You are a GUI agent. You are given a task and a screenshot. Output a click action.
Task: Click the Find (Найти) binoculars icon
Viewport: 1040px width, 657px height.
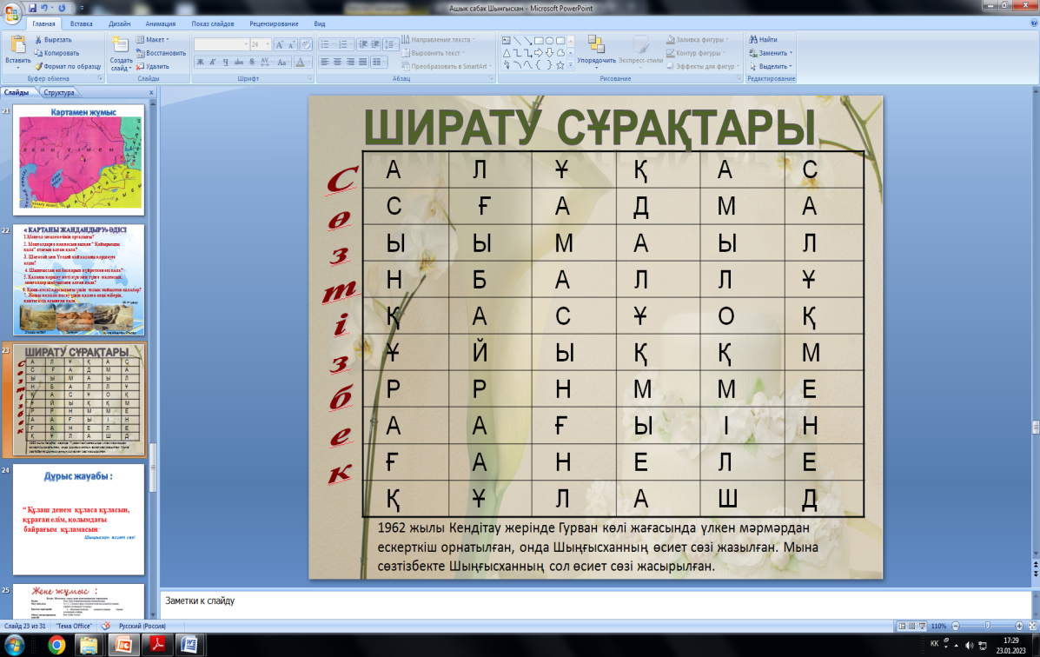point(752,40)
